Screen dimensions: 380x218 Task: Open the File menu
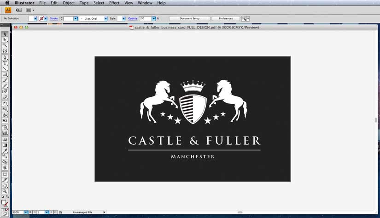[x=42, y=3]
